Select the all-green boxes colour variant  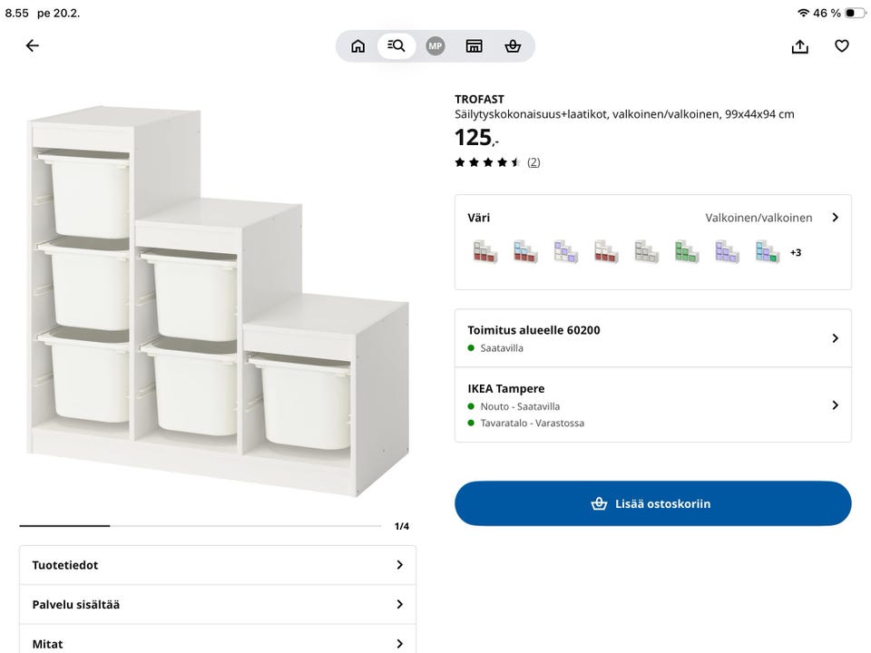coord(686,251)
